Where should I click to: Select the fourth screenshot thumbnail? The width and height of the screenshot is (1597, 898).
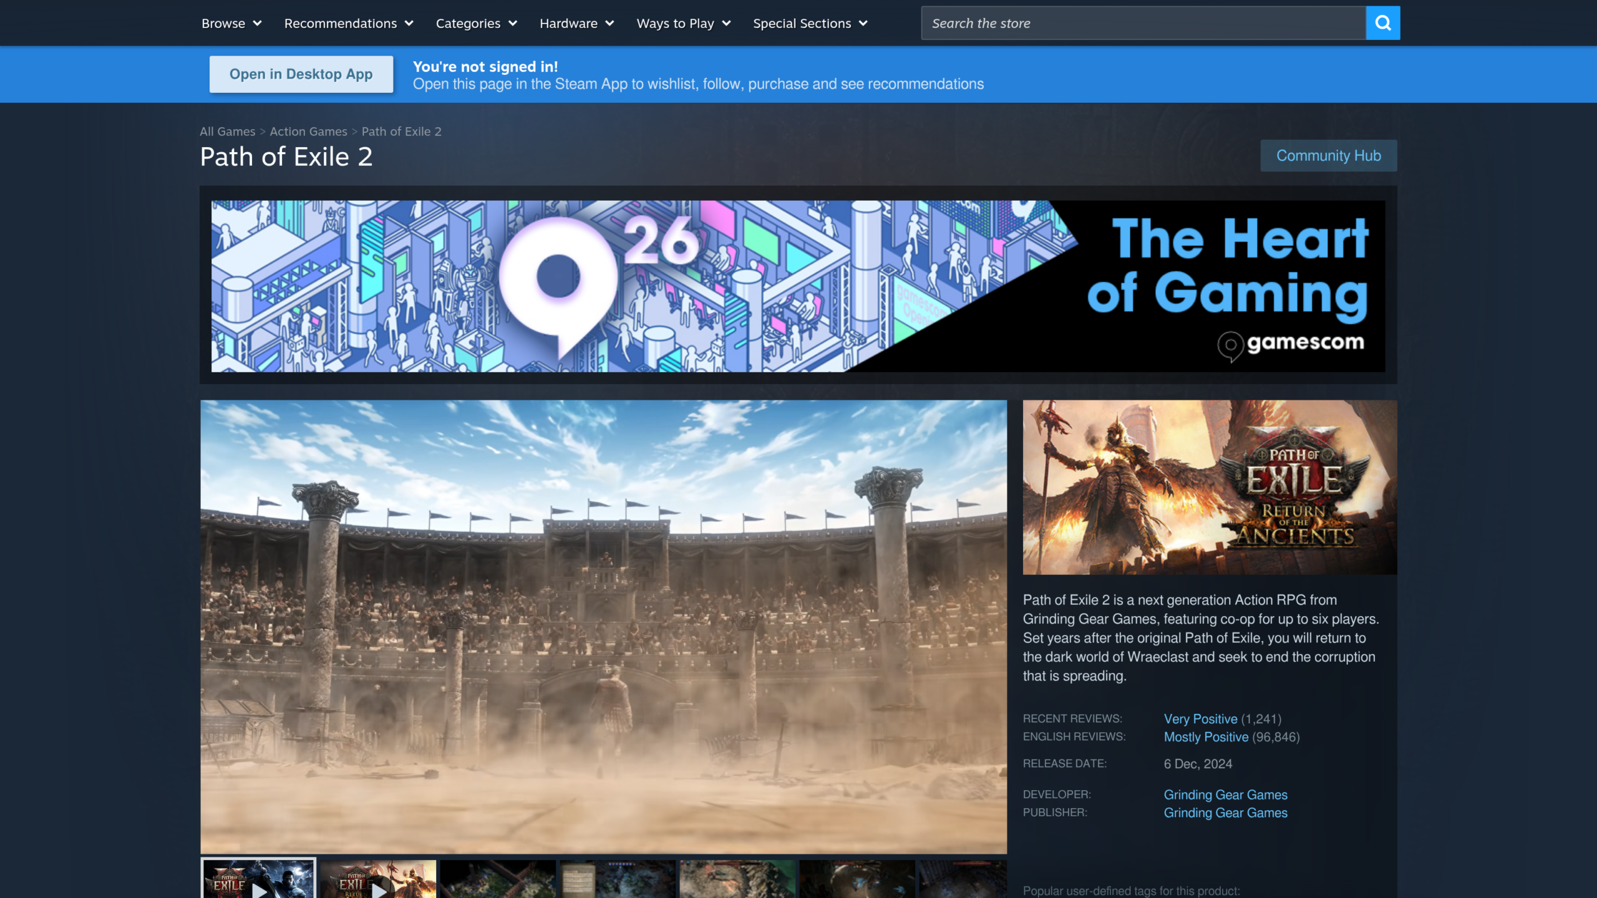(618, 879)
